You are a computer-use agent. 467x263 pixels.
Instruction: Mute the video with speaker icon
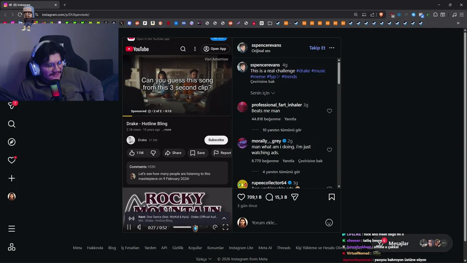tap(139, 227)
